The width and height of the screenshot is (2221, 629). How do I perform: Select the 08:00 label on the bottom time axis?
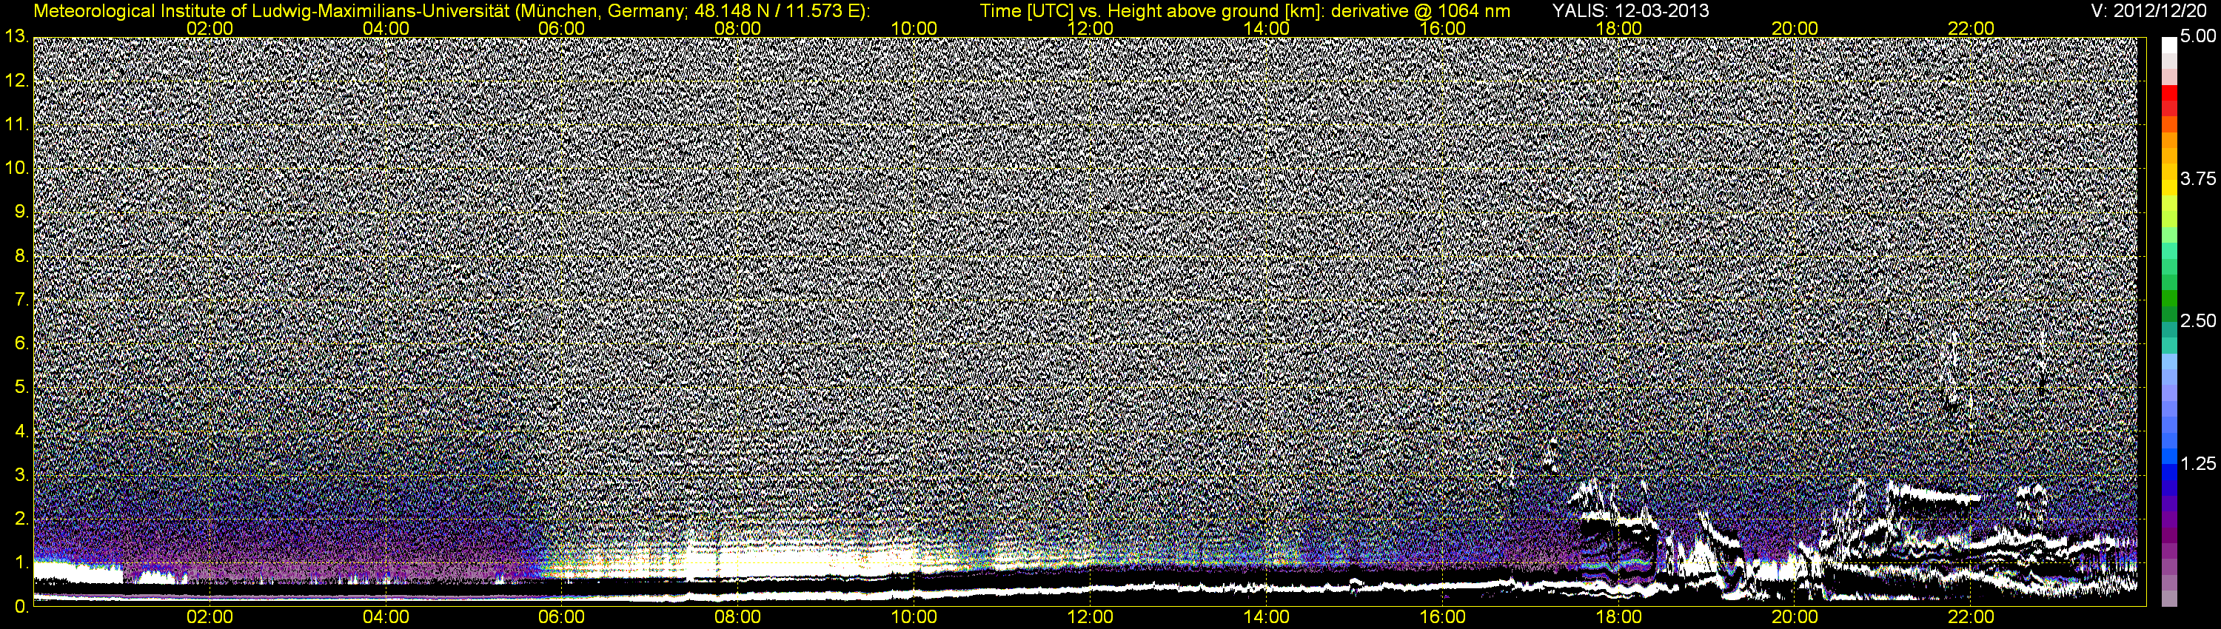[738, 618]
